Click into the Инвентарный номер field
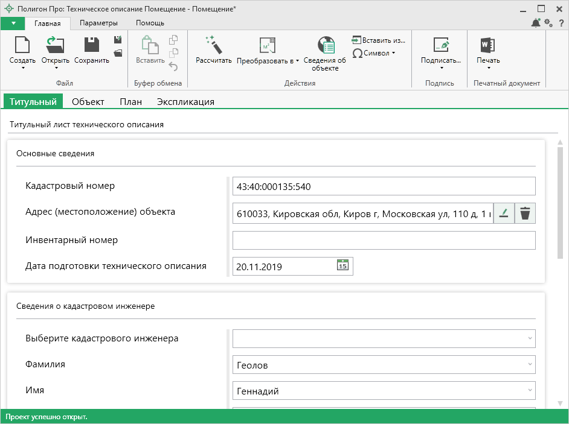 pyautogui.click(x=384, y=240)
